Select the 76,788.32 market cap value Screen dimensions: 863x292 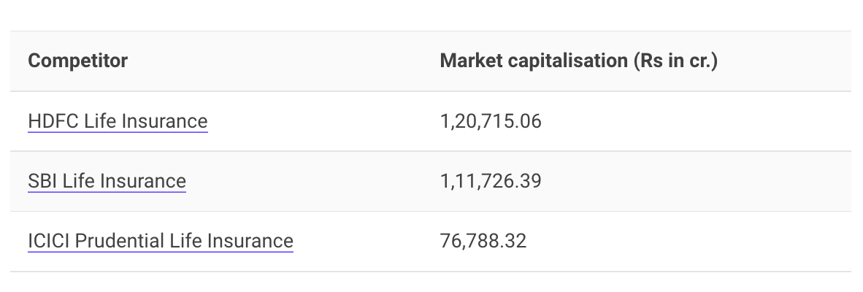point(483,242)
